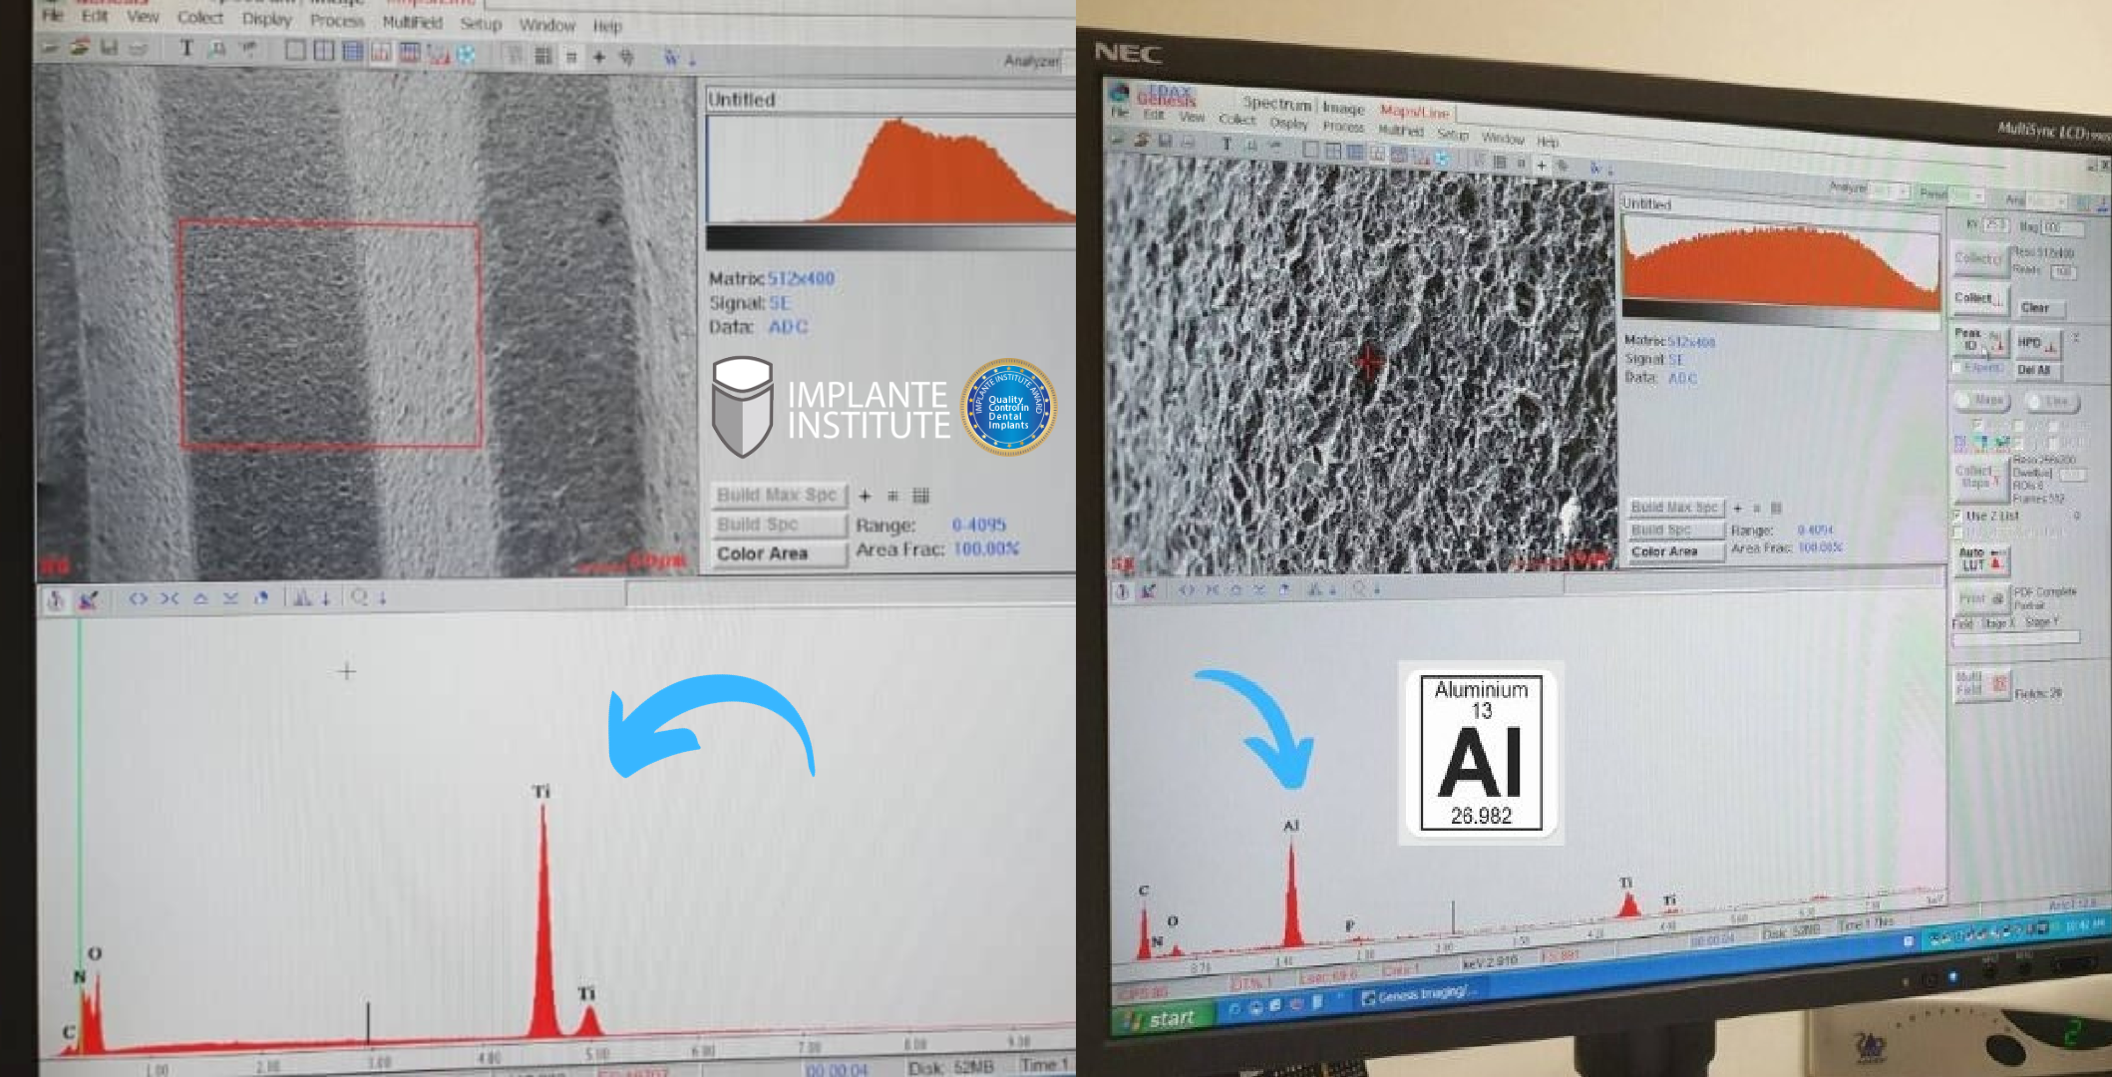Screen dimensions: 2112x1077
Task: Toggle the Expert checkbox under Peak ID
Action: 1957,368
